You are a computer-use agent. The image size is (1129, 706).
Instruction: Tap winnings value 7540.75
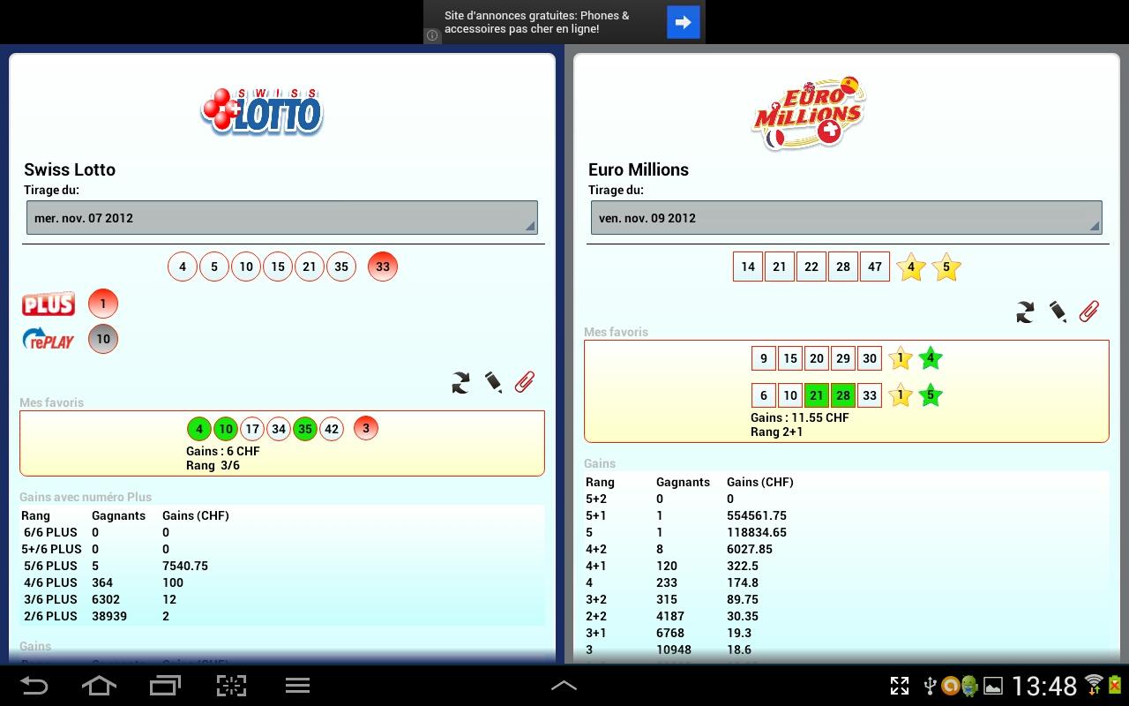coord(185,566)
